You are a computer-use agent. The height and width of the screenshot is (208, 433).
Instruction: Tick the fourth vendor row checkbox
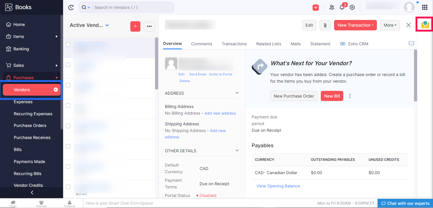68,105
